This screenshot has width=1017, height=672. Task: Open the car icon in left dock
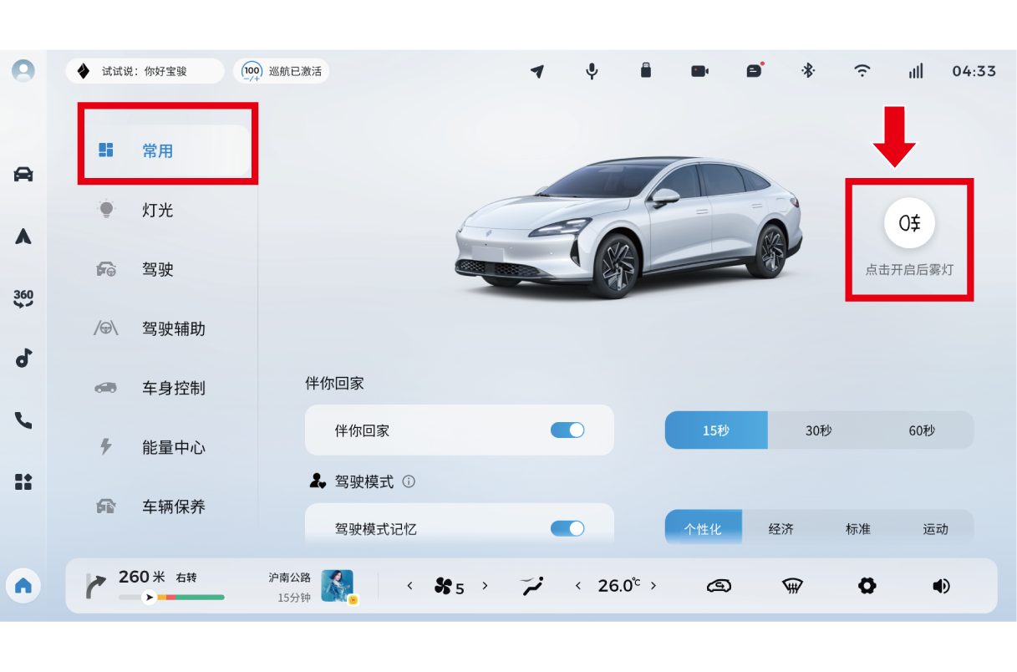coord(23,174)
